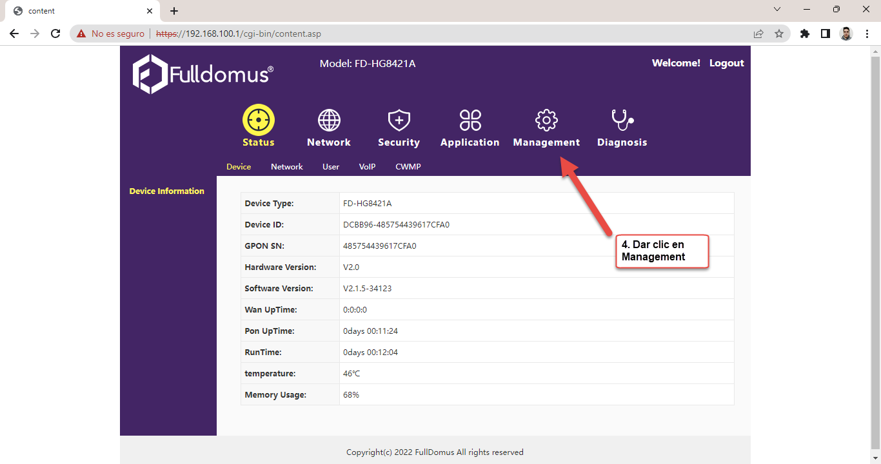Click the Wan UpTime value 0:0:0:0
The height and width of the screenshot is (464, 881).
tap(355, 309)
